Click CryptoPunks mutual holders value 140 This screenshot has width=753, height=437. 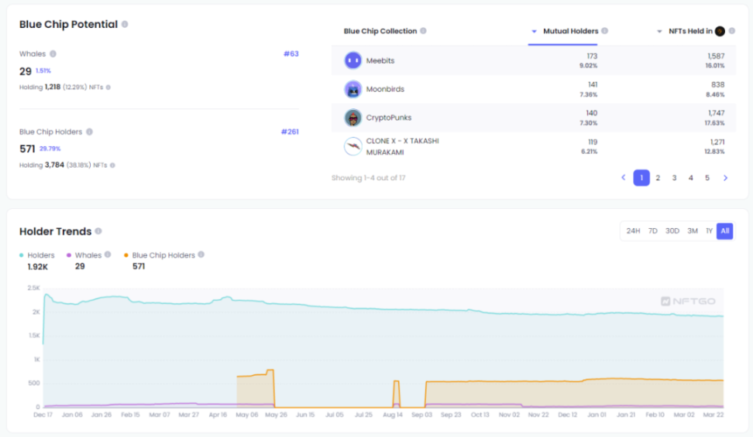[x=592, y=113]
